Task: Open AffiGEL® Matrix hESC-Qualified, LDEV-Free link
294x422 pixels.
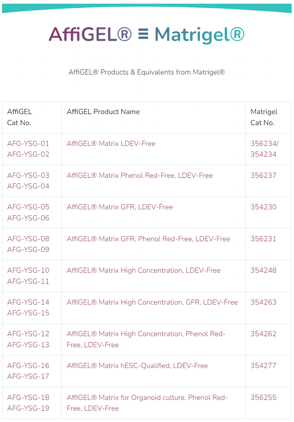Action: (x=137, y=366)
